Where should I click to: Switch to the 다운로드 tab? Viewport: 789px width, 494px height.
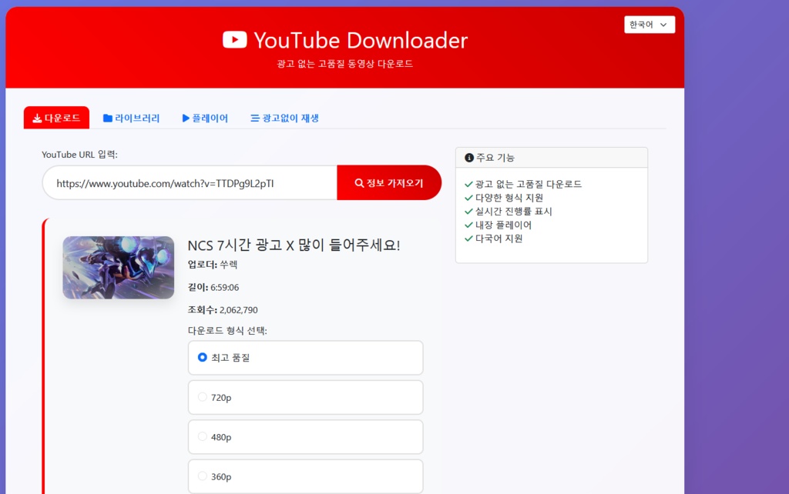pos(56,118)
